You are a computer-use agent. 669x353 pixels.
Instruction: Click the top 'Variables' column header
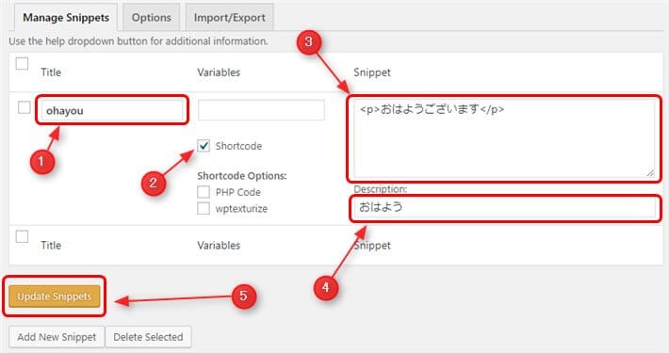pyautogui.click(x=219, y=72)
